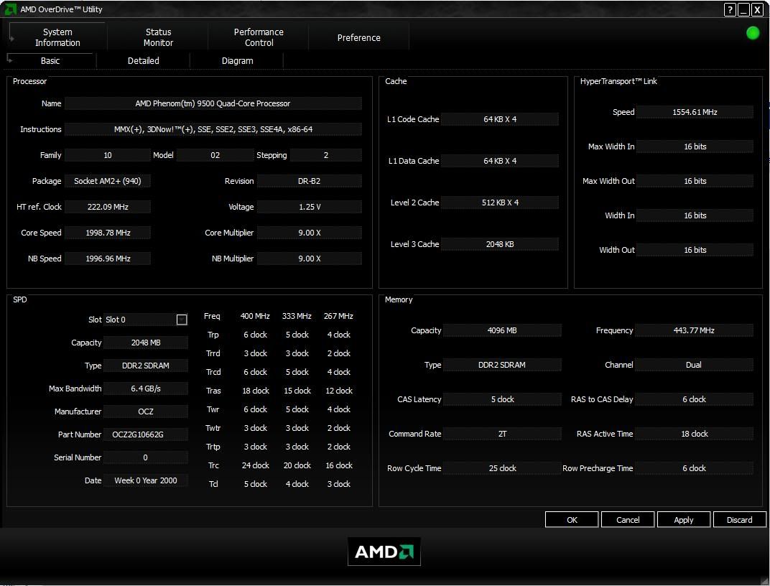Switch to the Detailed sub-tab
770x586 pixels.
tap(144, 61)
